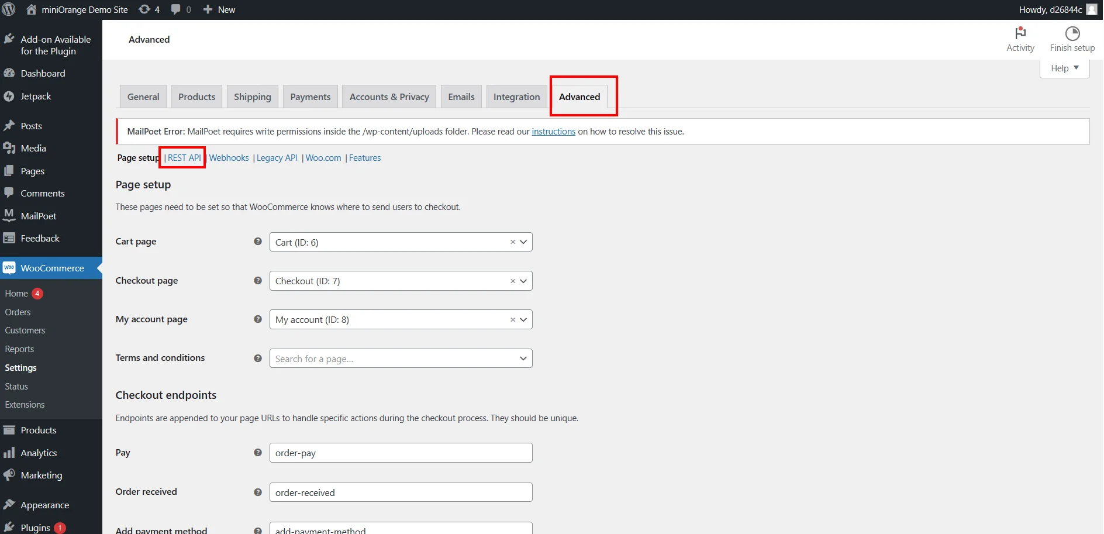Clear the Cart page selection with the × icon
The width and height of the screenshot is (1104, 534).
[x=512, y=242]
